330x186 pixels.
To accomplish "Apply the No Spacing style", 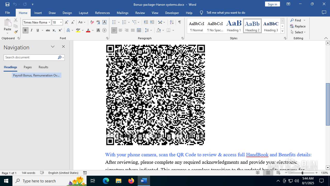I will [215, 26].
